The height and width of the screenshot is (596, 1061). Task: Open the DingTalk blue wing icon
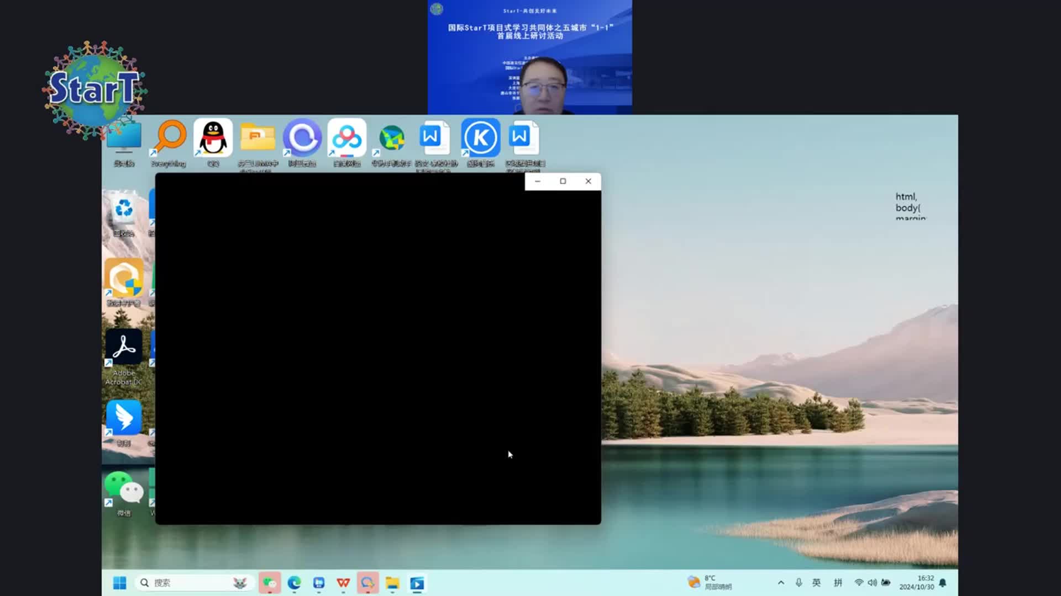click(x=124, y=418)
